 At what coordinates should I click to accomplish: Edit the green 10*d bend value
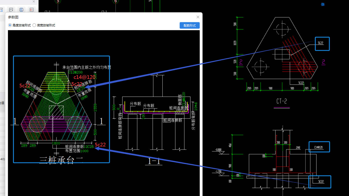[x=196, y=107]
